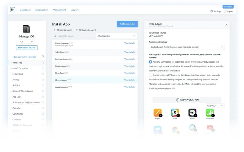Viewport: 244px width, 152px height.
Task: Click the app logo in the header
Action: coord(13,10)
